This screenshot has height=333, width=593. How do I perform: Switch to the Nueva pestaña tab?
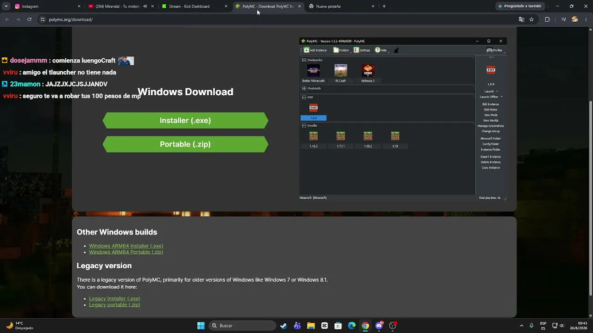pos(341,6)
